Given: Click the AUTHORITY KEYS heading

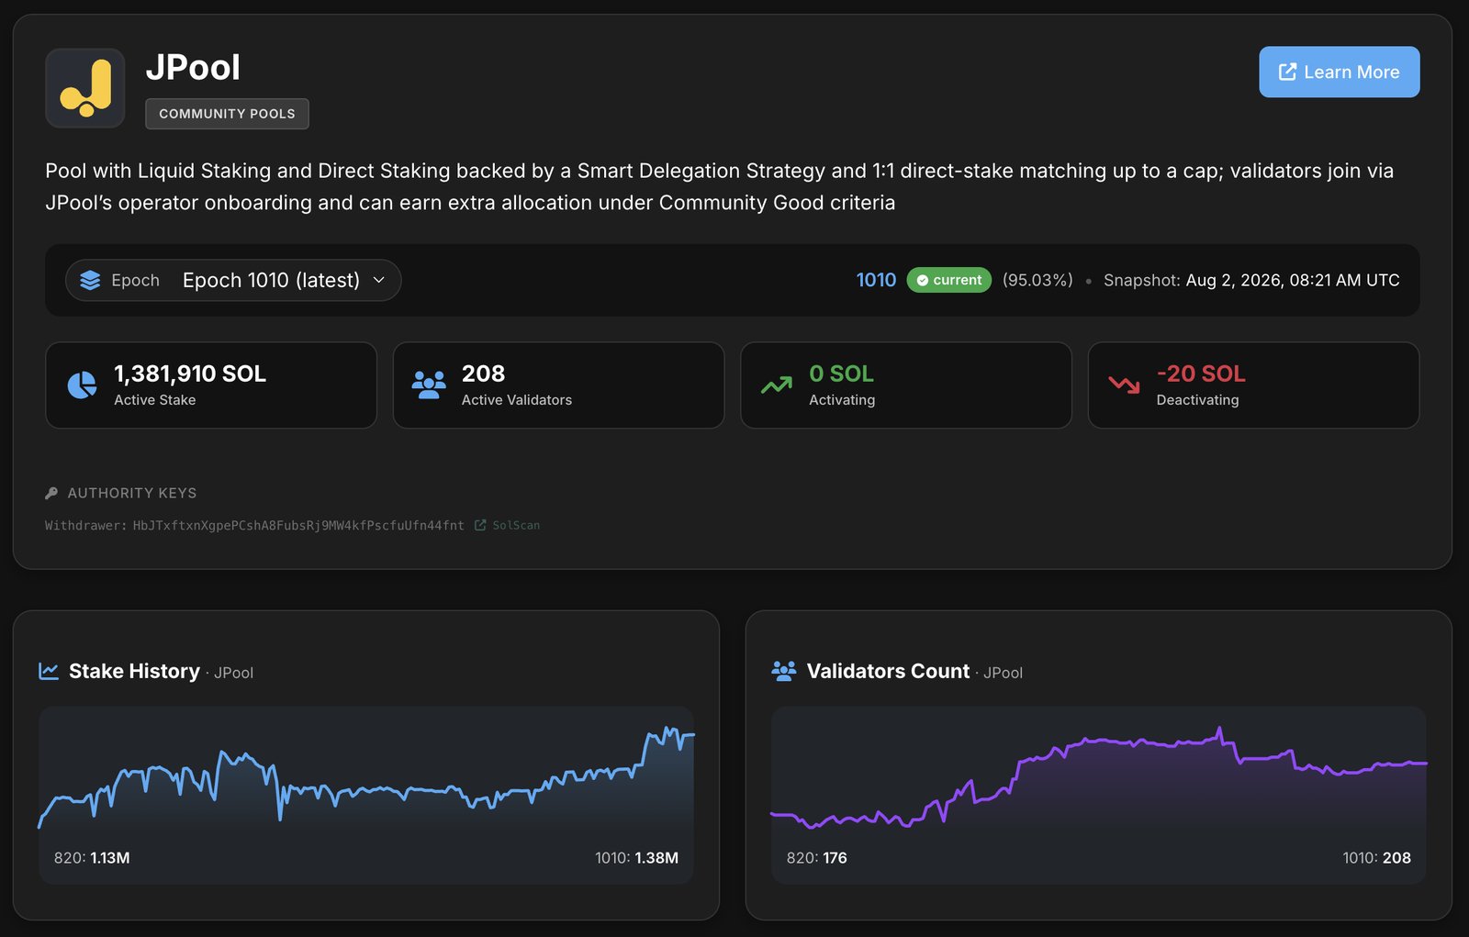Looking at the screenshot, I should click(132, 493).
